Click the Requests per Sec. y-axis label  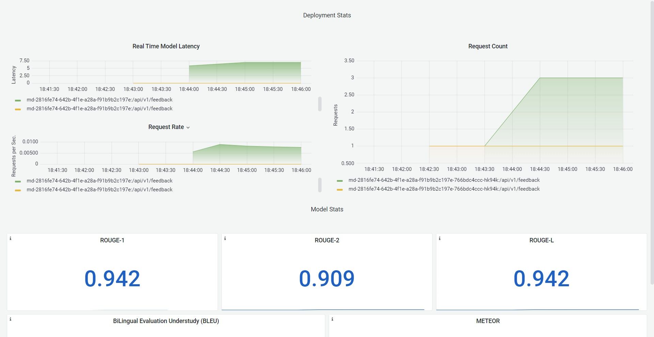[x=14, y=156]
